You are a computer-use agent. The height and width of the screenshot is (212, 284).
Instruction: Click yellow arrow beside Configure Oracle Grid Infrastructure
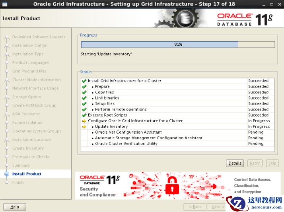point(84,121)
